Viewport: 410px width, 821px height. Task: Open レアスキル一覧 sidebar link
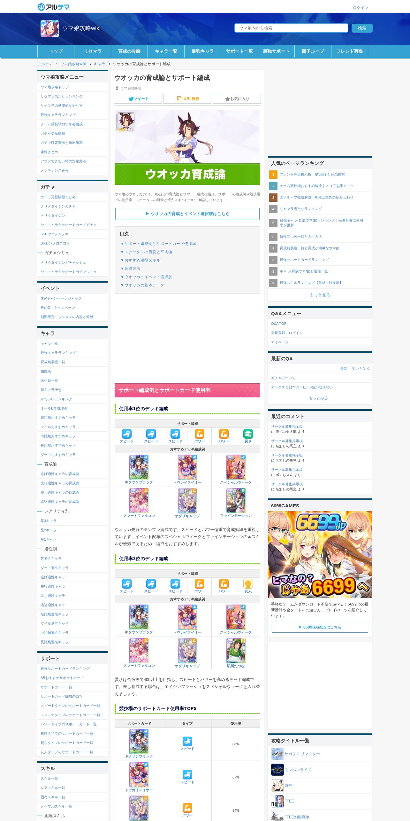coord(53,788)
